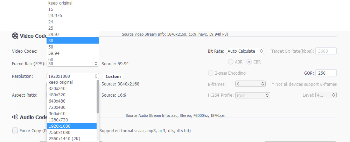The width and height of the screenshot is (350, 142).
Task: Select the CBR radio button
Action: tap(249, 62)
